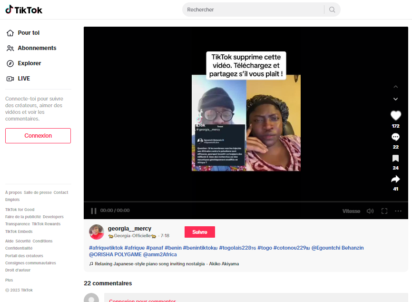
Task: Open video more options menu
Action: pos(398,211)
